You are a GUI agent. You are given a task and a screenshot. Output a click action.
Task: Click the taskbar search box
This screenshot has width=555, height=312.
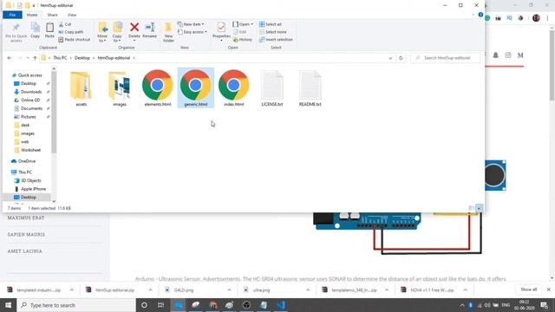[x=76, y=305]
